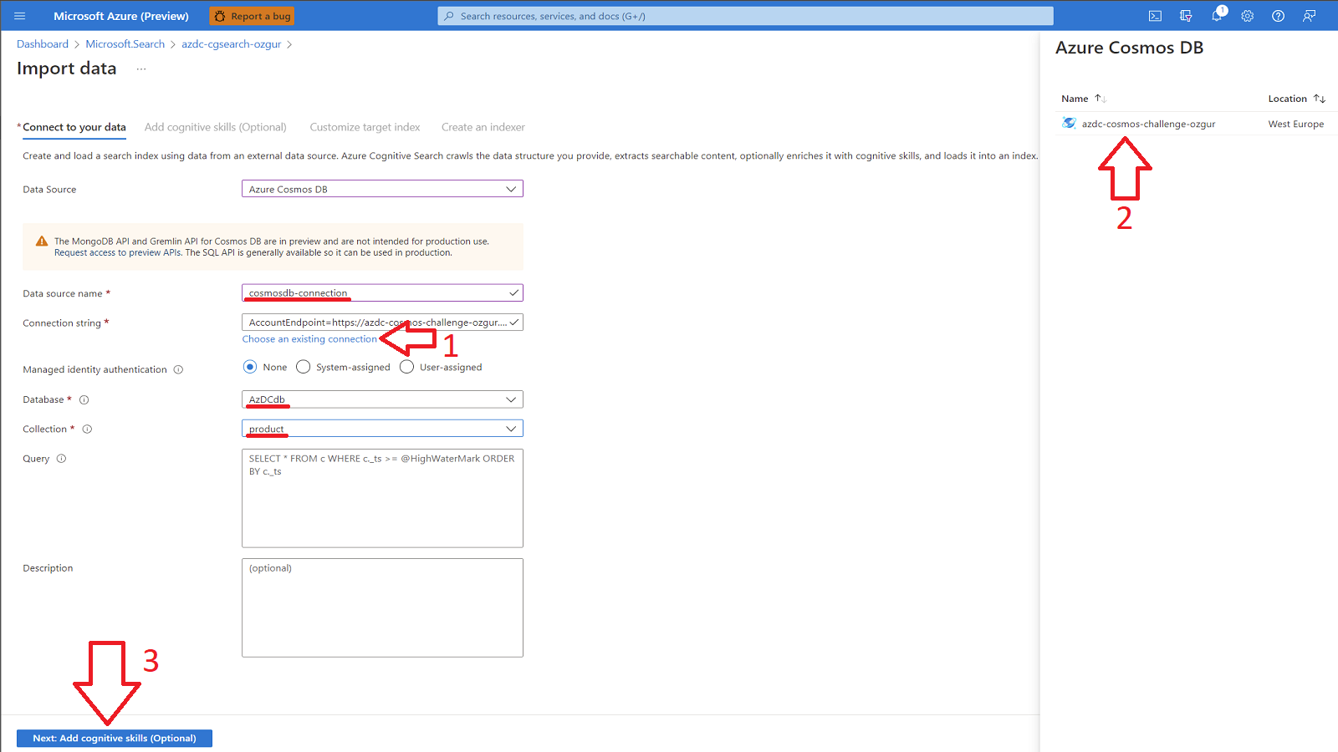Open the Create an indexer tab
Screen dimensions: 1338x752
point(483,127)
